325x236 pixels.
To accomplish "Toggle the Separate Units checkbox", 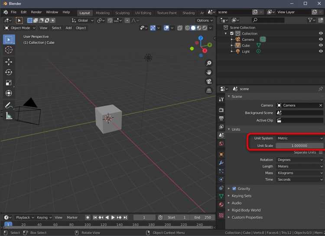I will (x=321, y=152).
